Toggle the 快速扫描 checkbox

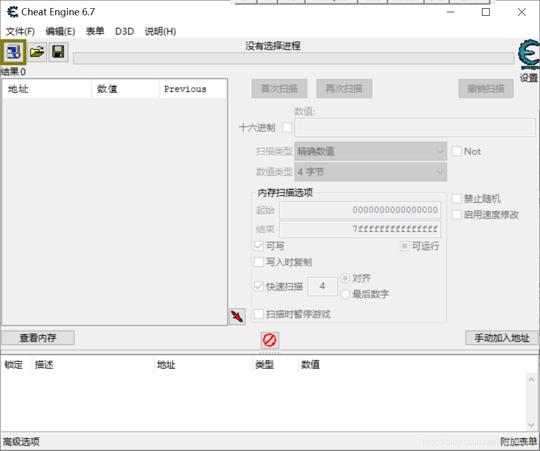259,286
